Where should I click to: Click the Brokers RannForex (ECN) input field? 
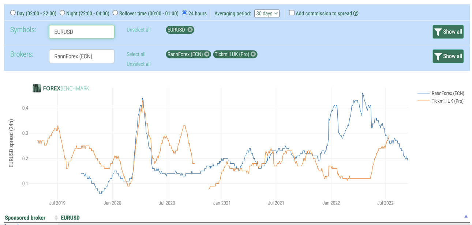click(x=82, y=56)
